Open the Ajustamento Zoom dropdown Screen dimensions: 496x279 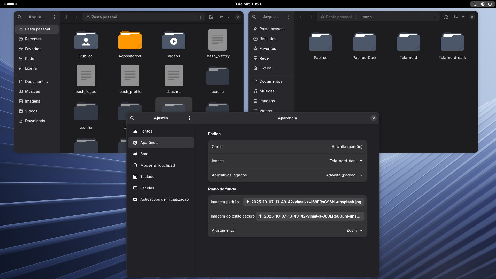[354, 230]
